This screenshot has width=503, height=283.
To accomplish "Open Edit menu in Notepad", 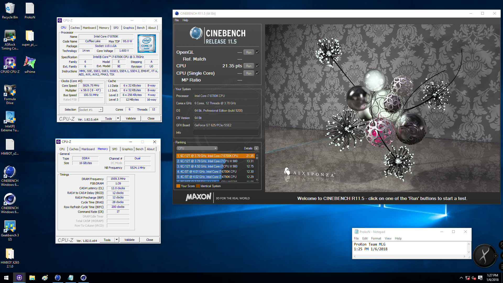I will pos(365,238).
